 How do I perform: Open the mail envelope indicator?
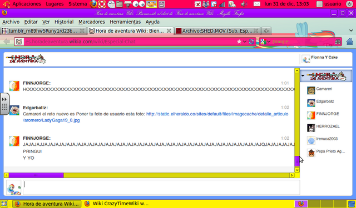click(x=257, y=4)
